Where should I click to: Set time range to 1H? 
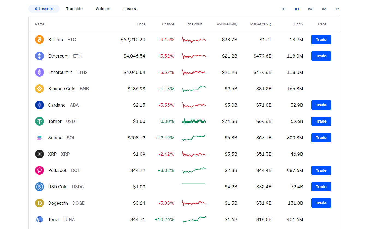click(283, 9)
